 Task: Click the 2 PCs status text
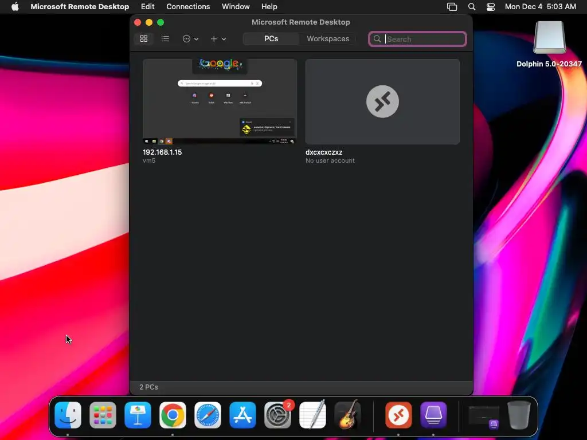148,387
